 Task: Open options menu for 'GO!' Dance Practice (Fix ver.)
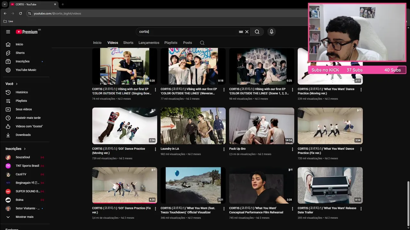coord(155,209)
